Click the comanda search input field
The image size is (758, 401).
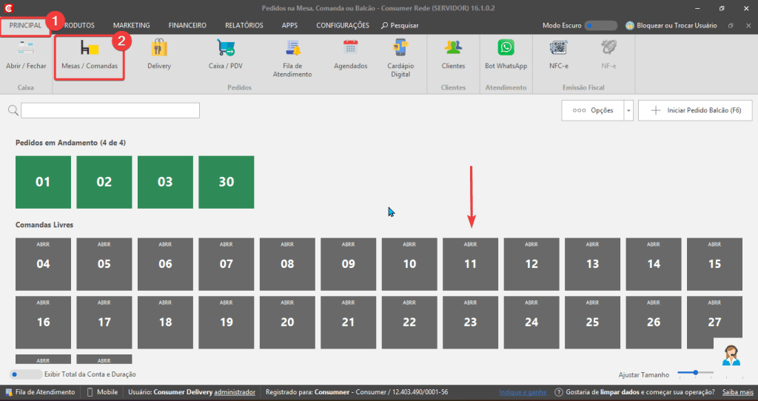pyautogui.click(x=110, y=111)
